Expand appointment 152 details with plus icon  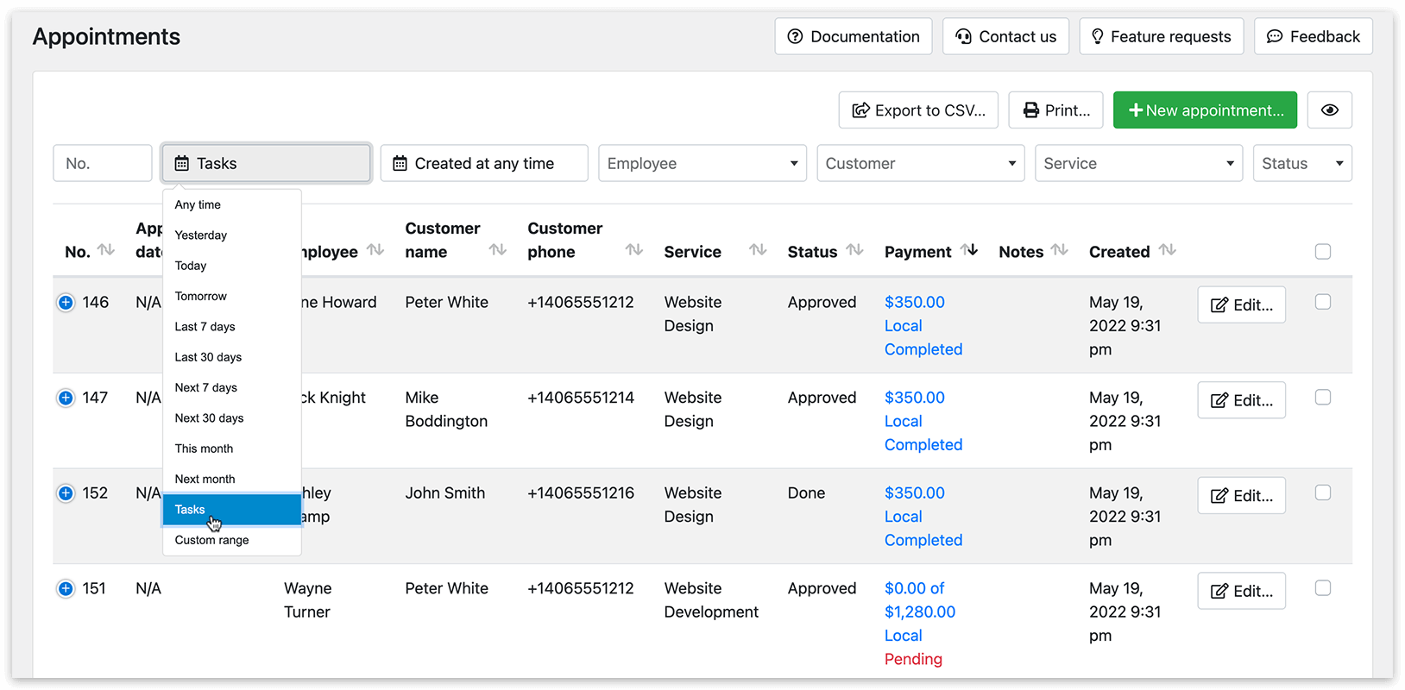(x=66, y=493)
